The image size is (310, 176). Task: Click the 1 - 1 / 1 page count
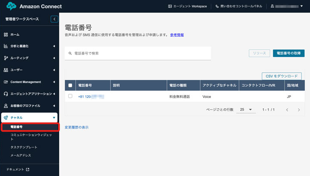coord(268,110)
